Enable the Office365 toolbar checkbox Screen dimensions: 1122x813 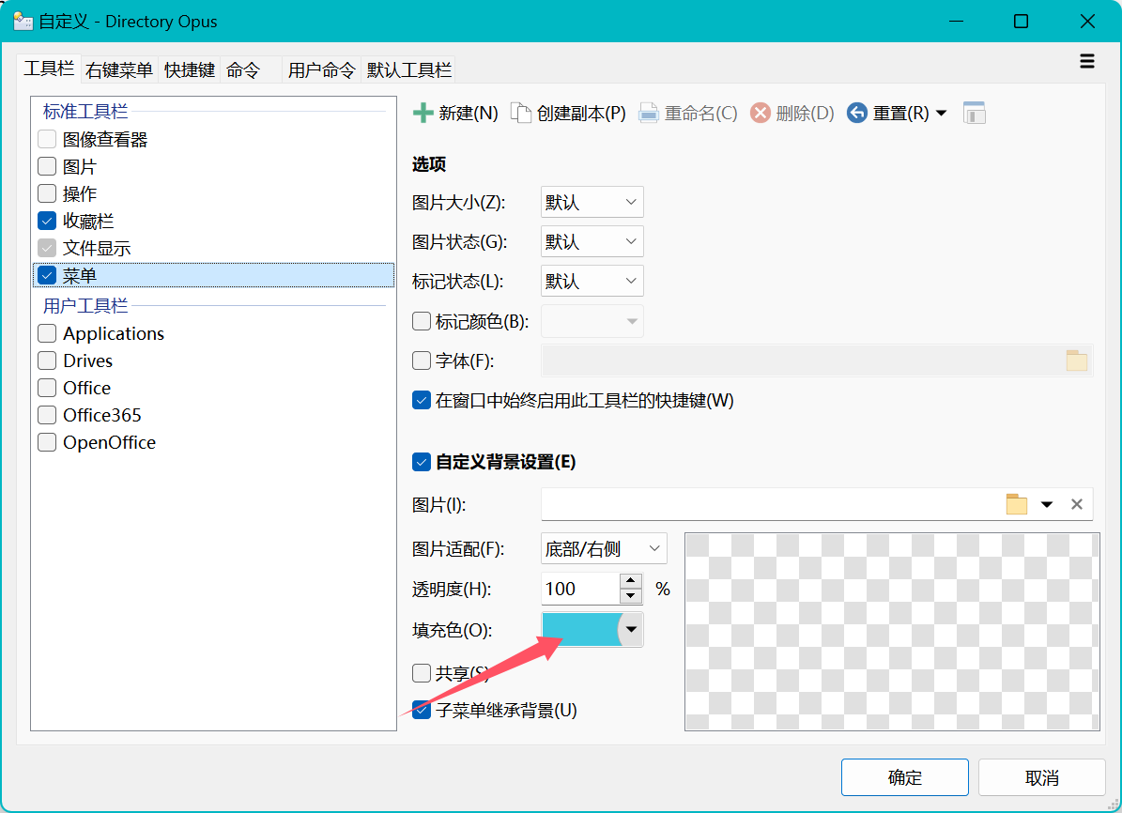[47, 415]
